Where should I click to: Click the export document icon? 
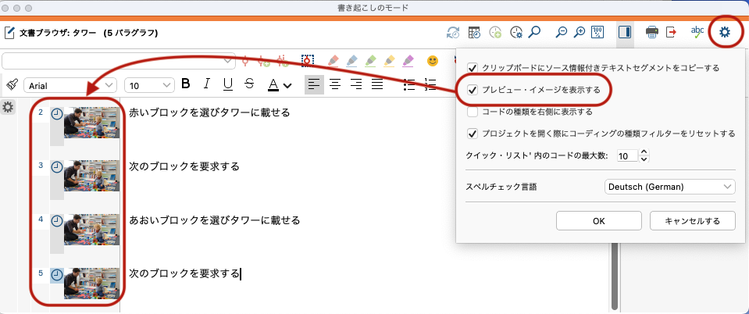pyautogui.click(x=671, y=33)
